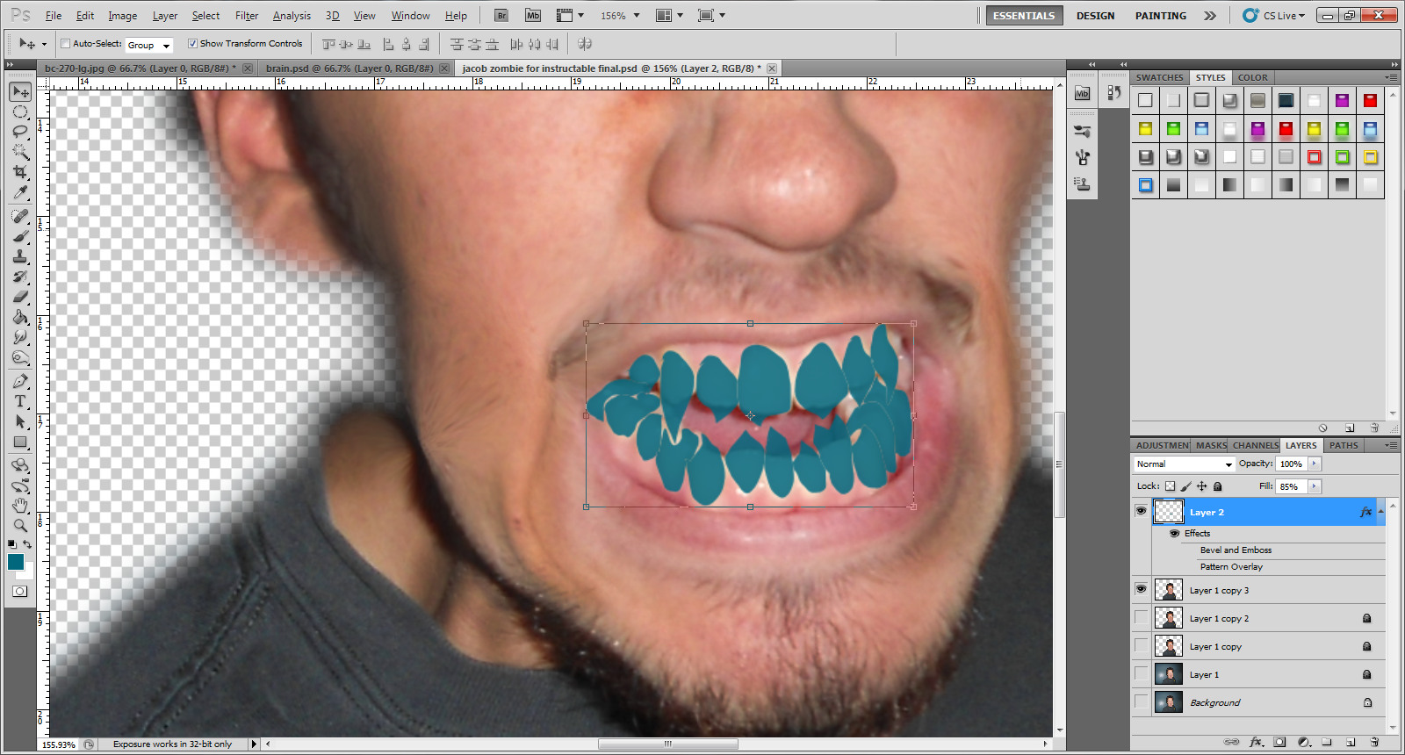Select the Zoom tool
This screenshot has width=1405, height=755.
(20, 526)
